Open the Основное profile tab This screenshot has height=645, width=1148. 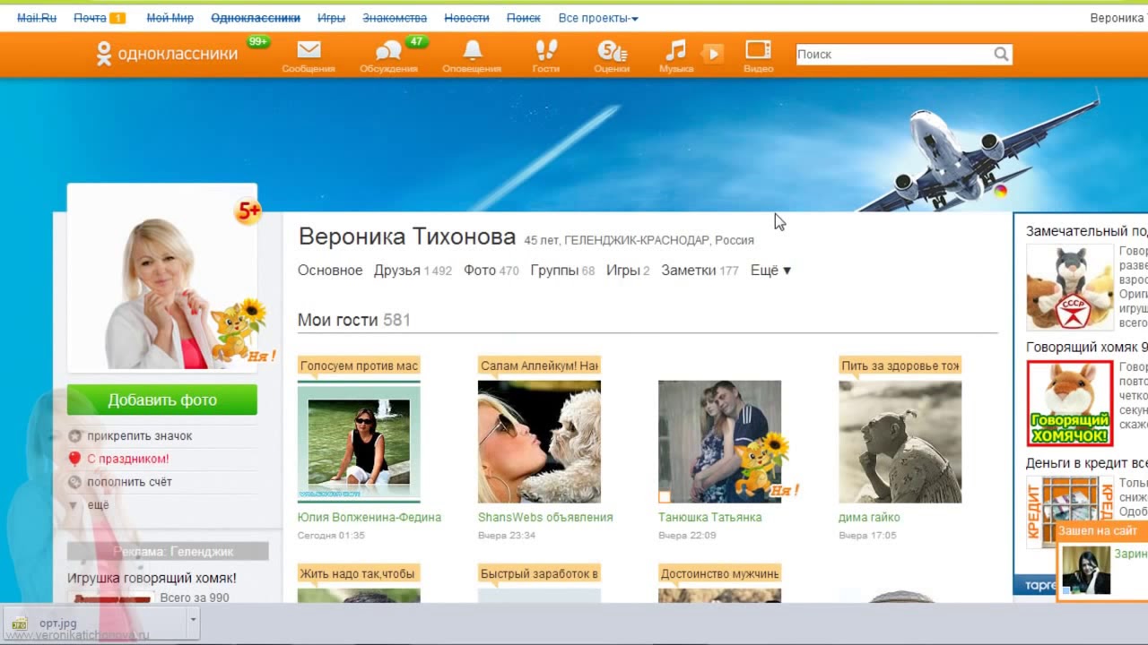pos(330,271)
